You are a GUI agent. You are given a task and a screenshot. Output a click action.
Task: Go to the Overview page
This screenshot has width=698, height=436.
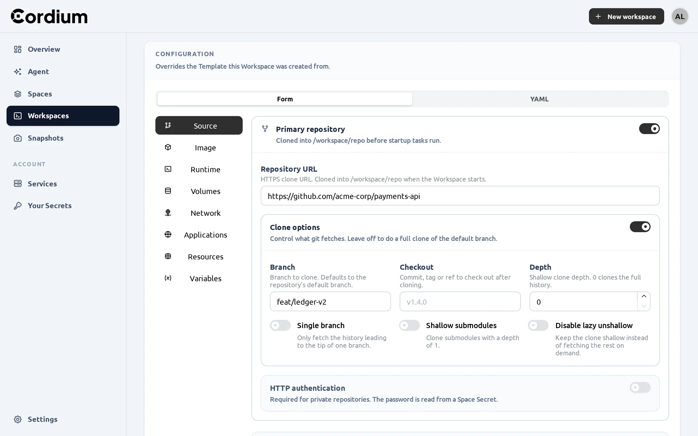coord(63,49)
